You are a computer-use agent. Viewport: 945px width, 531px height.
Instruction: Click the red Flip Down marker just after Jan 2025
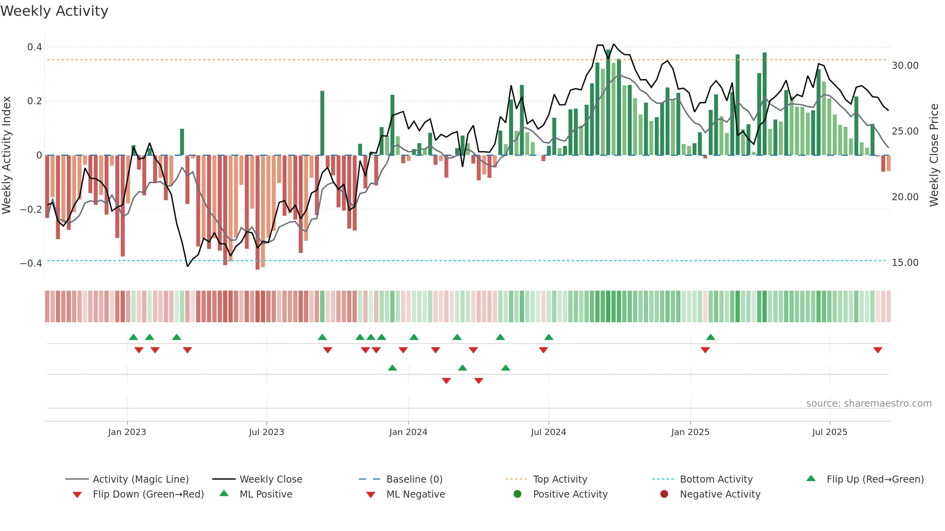705,350
